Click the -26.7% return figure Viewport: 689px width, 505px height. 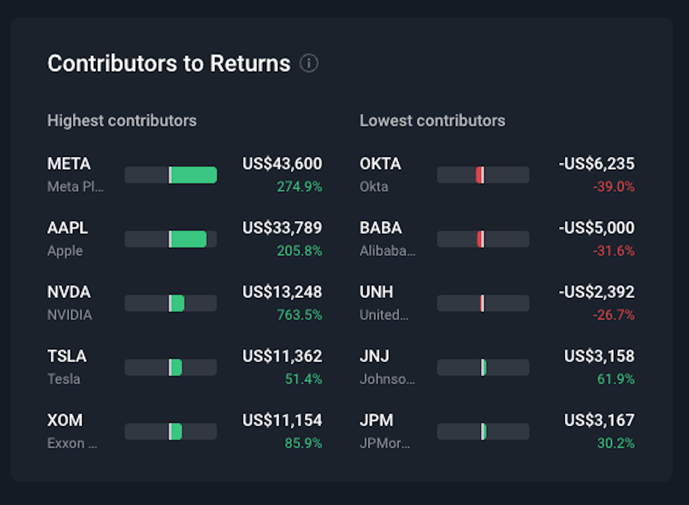click(614, 315)
